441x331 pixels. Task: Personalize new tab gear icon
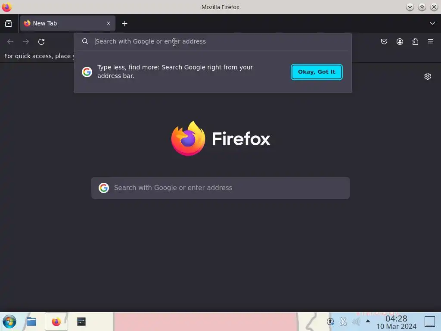pyautogui.click(x=428, y=76)
